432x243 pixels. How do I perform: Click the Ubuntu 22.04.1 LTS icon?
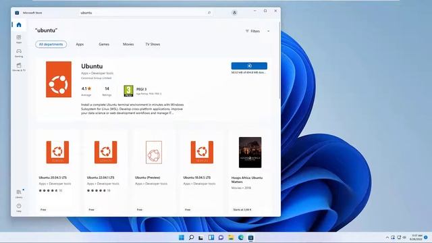(x=106, y=152)
